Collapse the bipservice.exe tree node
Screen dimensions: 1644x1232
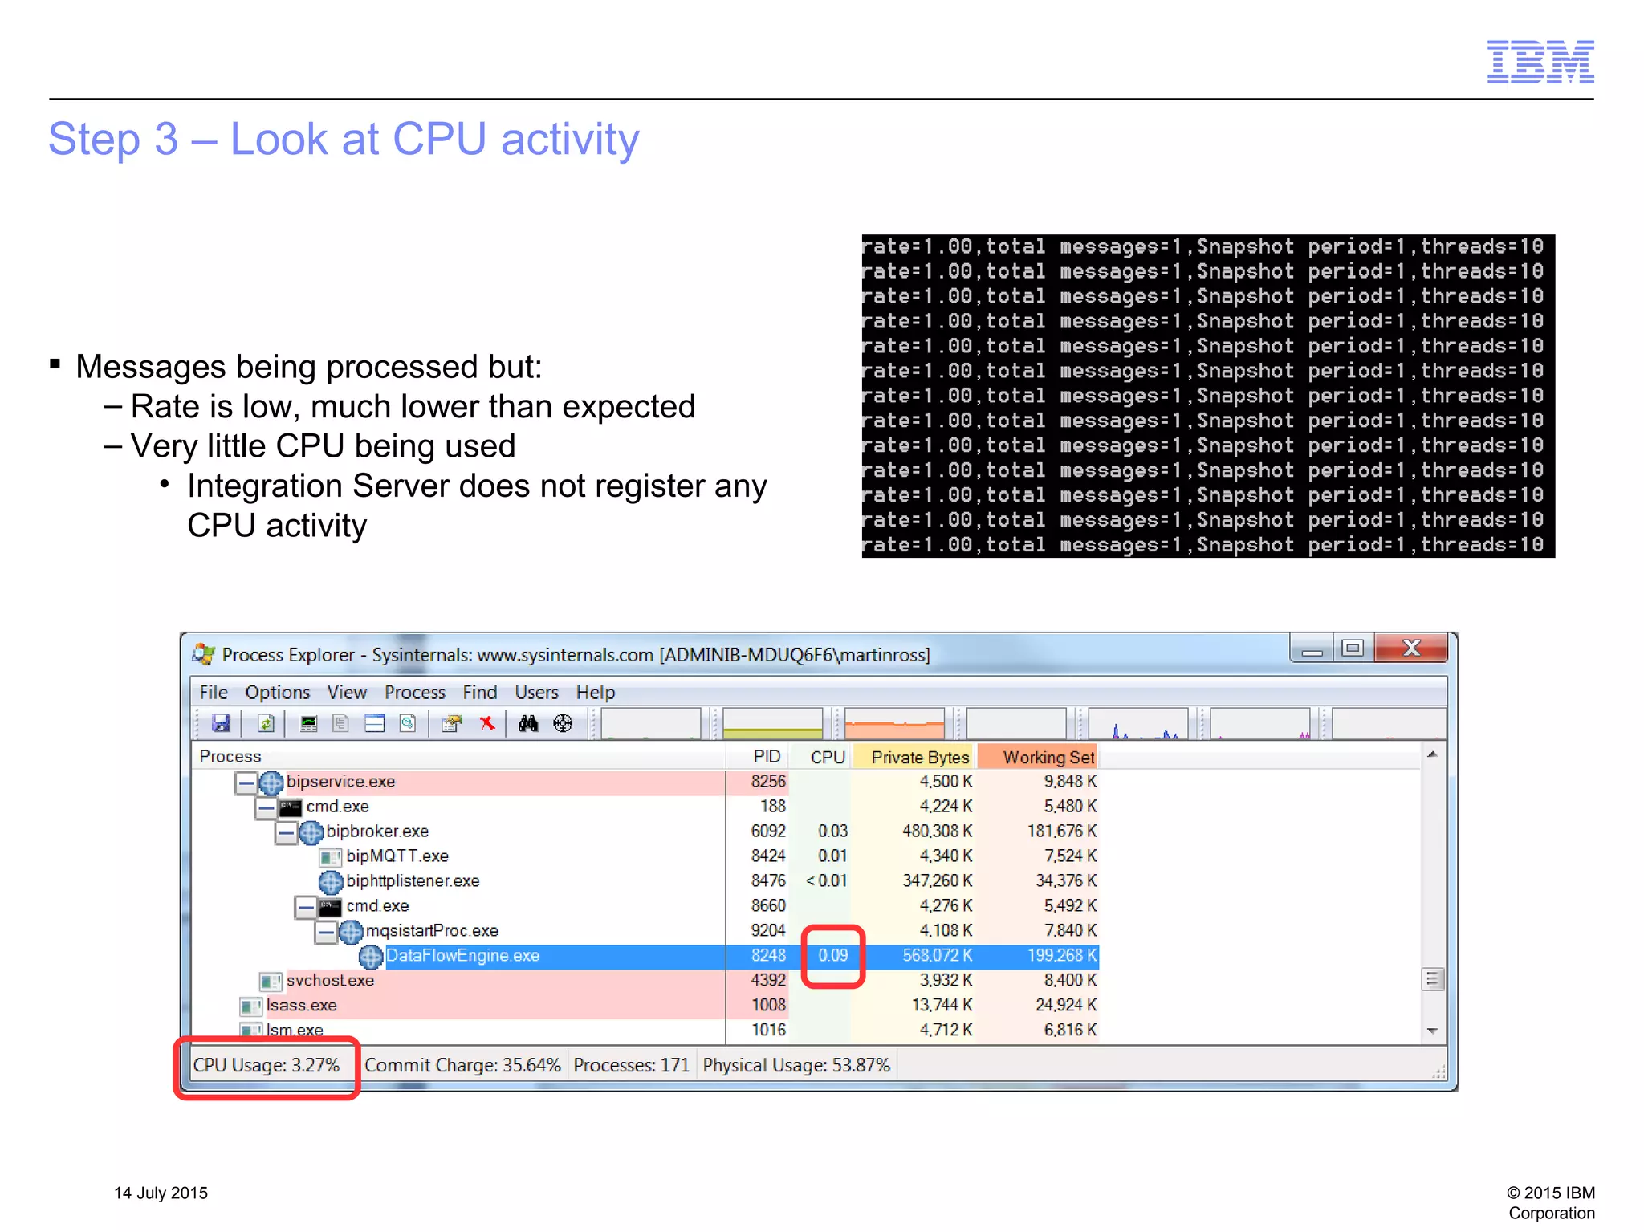[x=246, y=782]
